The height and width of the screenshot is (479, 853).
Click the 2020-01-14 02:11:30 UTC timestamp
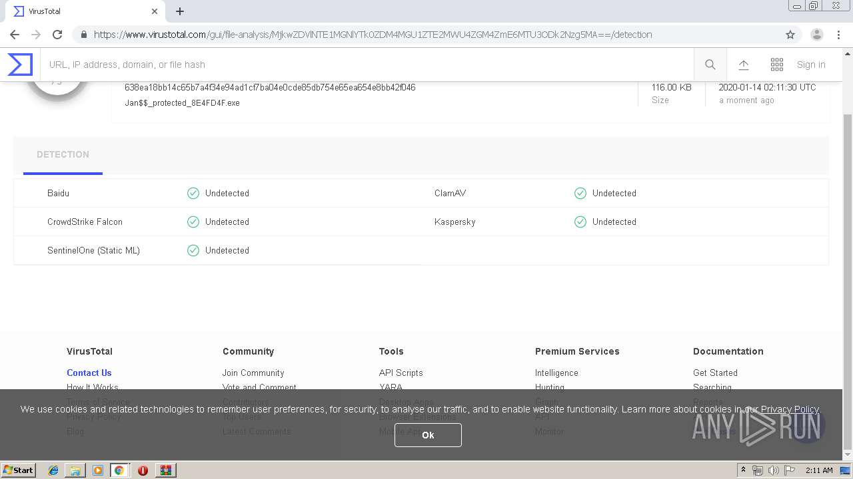click(767, 87)
